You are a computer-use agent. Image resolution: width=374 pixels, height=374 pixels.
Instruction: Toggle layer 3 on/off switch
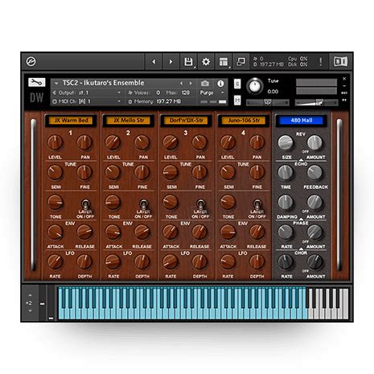coord(200,205)
